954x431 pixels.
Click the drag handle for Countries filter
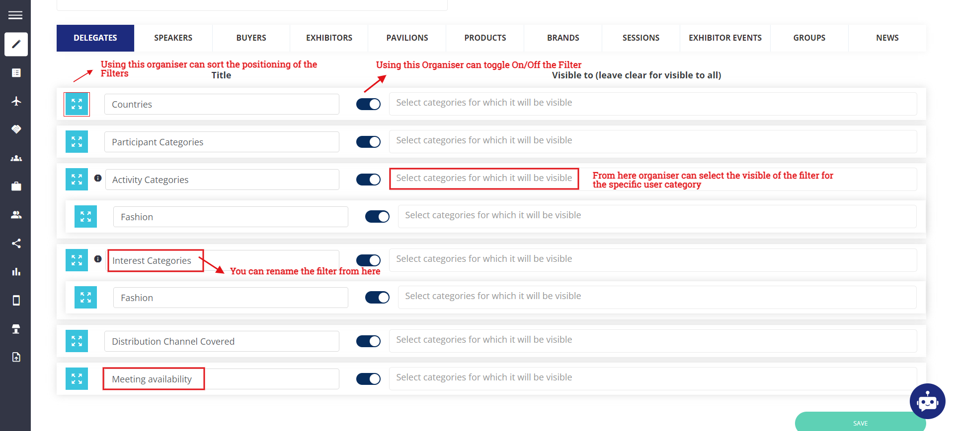click(x=77, y=104)
